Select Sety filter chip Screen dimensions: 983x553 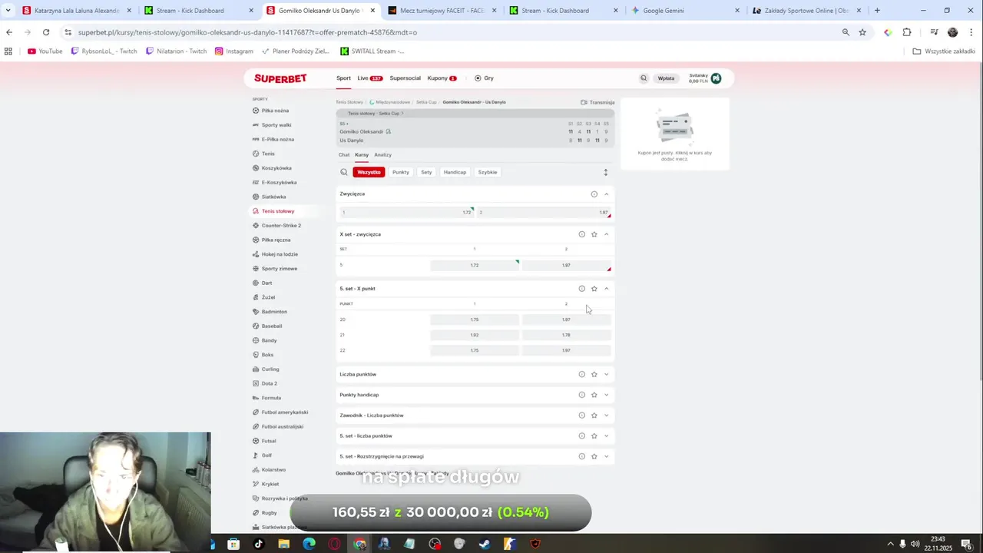(426, 172)
